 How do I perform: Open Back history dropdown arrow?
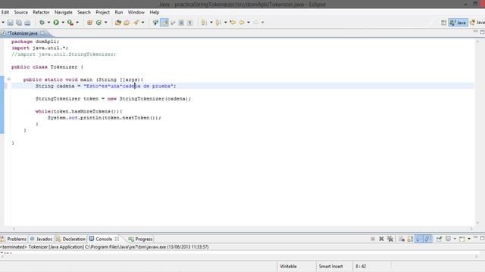tap(249, 23)
